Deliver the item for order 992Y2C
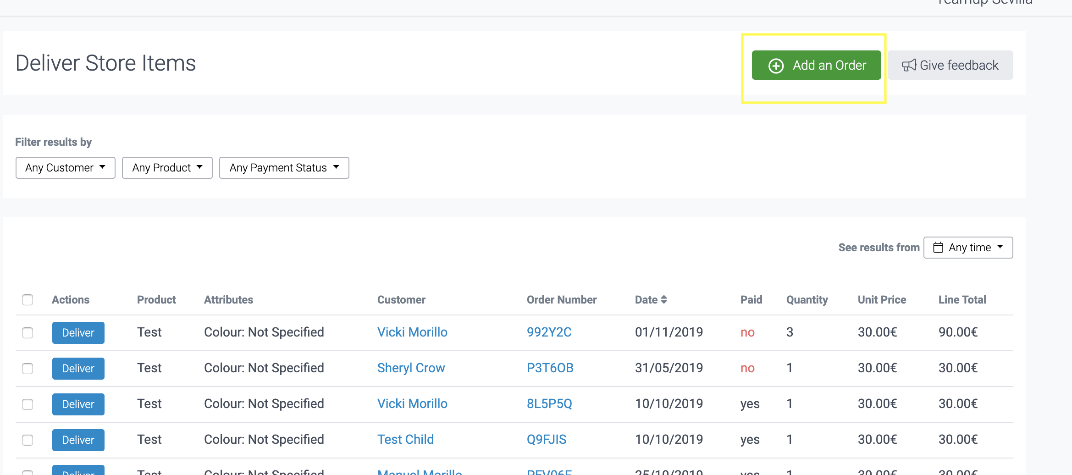The height and width of the screenshot is (475, 1072). (78, 333)
